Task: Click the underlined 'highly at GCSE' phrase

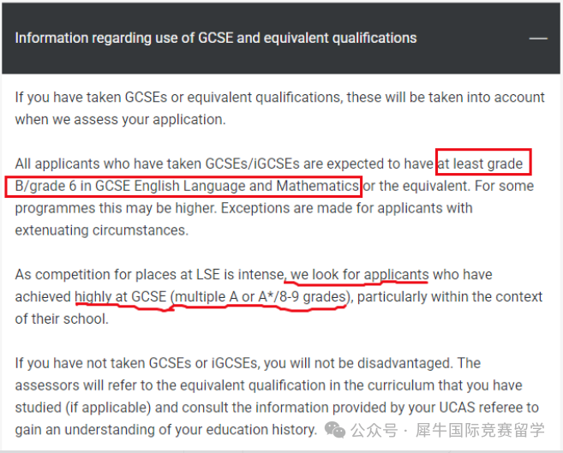Action: (x=119, y=296)
